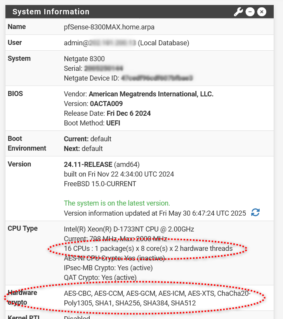Select 'The system is on the latest version' message
This screenshot has height=319, width=283.
click(x=117, y=203)
